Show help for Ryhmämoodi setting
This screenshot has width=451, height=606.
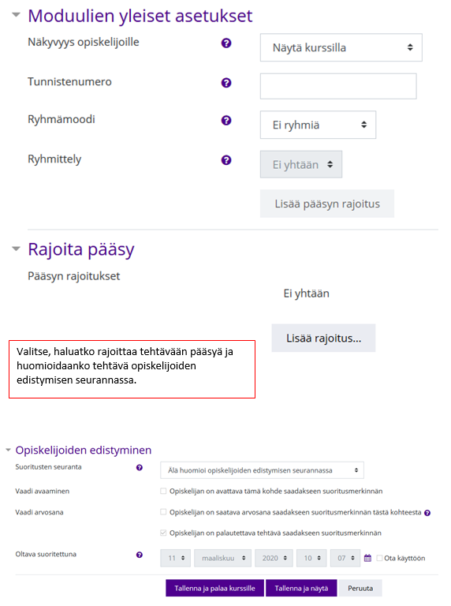coord(226,121)
